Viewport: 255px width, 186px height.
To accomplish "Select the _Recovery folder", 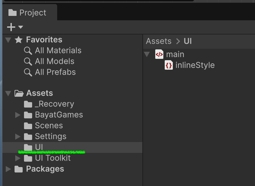I will pos(54,104).
